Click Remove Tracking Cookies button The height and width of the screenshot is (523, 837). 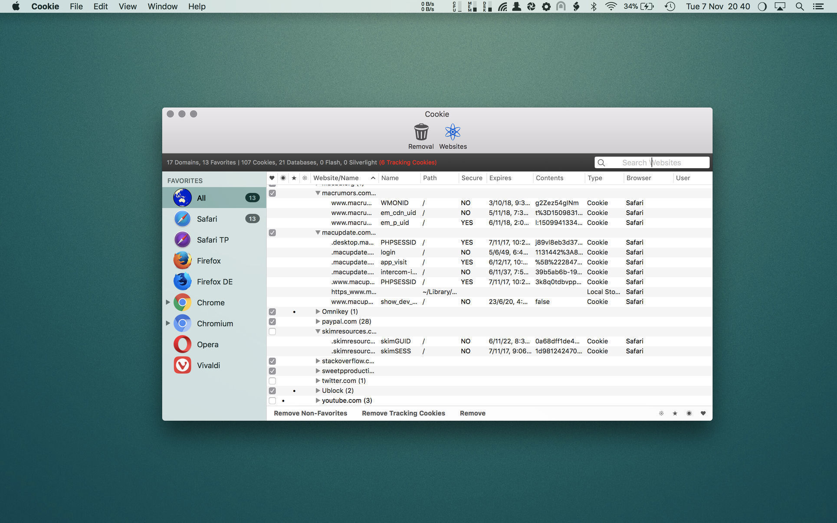click(403, 413)
